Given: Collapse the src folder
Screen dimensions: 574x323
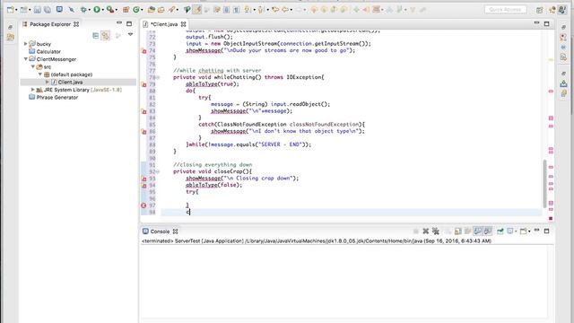Looking at the screenshot, I should (x=33, y=66).
